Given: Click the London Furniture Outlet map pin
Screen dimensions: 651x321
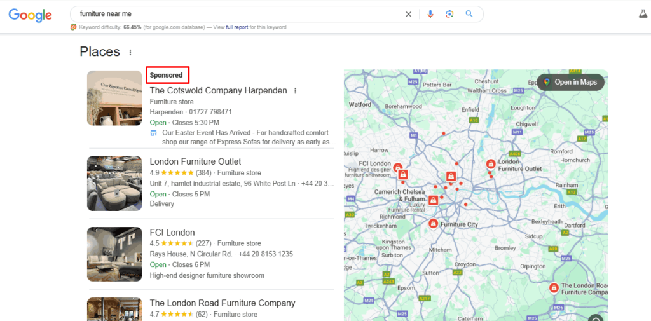Looking at the screenshot, I should click(490, 163).
